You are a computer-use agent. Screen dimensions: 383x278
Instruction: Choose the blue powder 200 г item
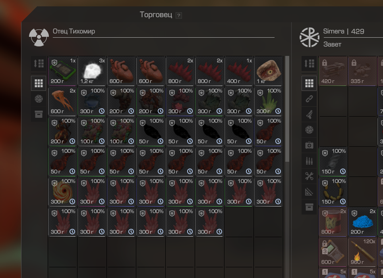pos(362,222)
